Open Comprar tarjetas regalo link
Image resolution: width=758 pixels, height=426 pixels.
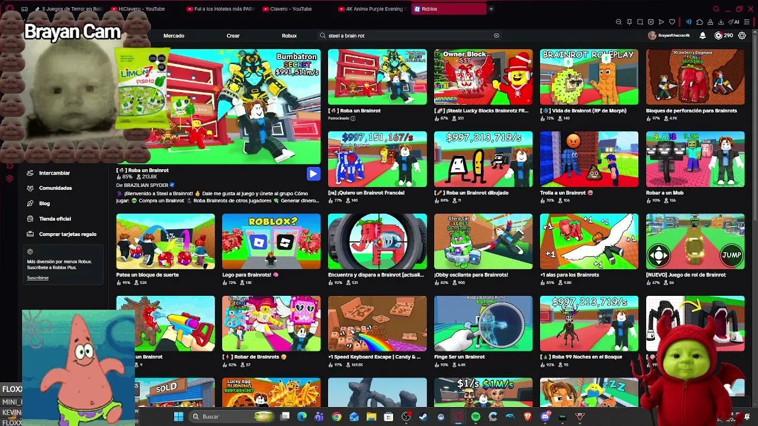(x=68, y=234)
